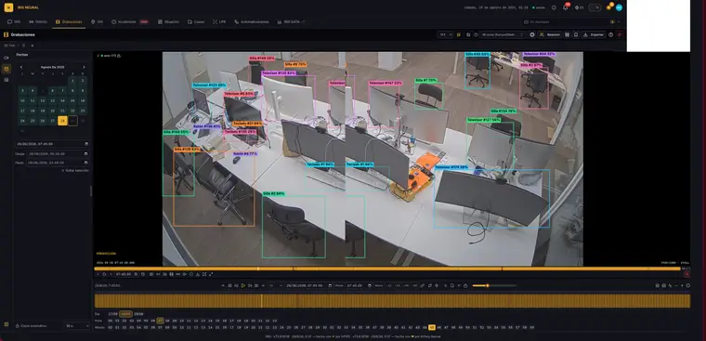Image resolution: width=706 pixels, height=341 pixels.
Task: Select day 29 in the calendar
Action: click(x=72, y=120)
